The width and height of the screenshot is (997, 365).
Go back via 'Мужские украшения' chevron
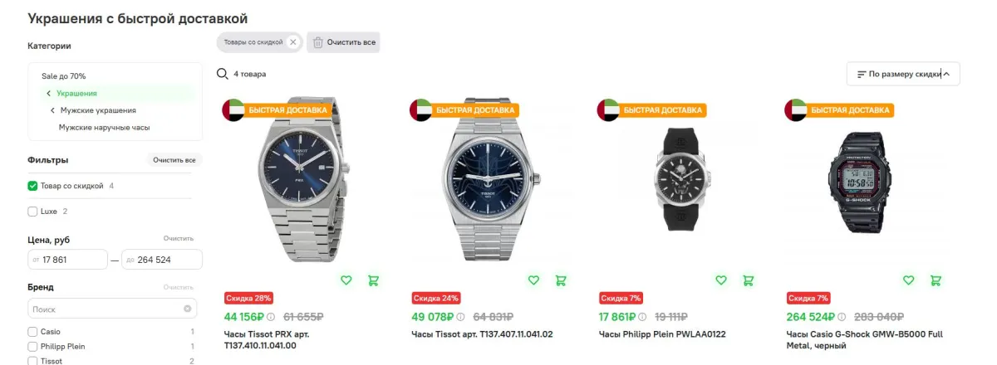point(52,110)
